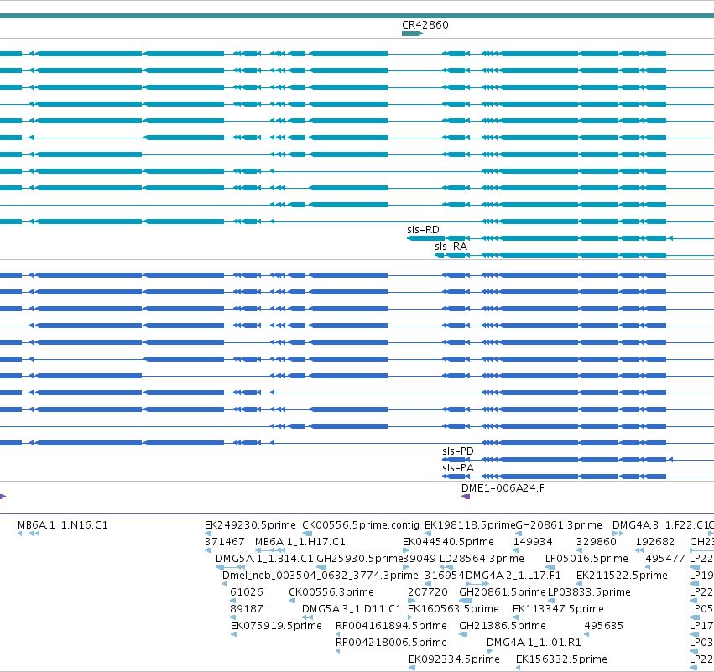Click the 207720 feature label

(x=428, y=592)
